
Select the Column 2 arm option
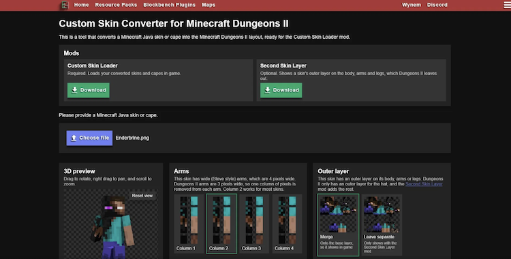click(x=221, y=224)
